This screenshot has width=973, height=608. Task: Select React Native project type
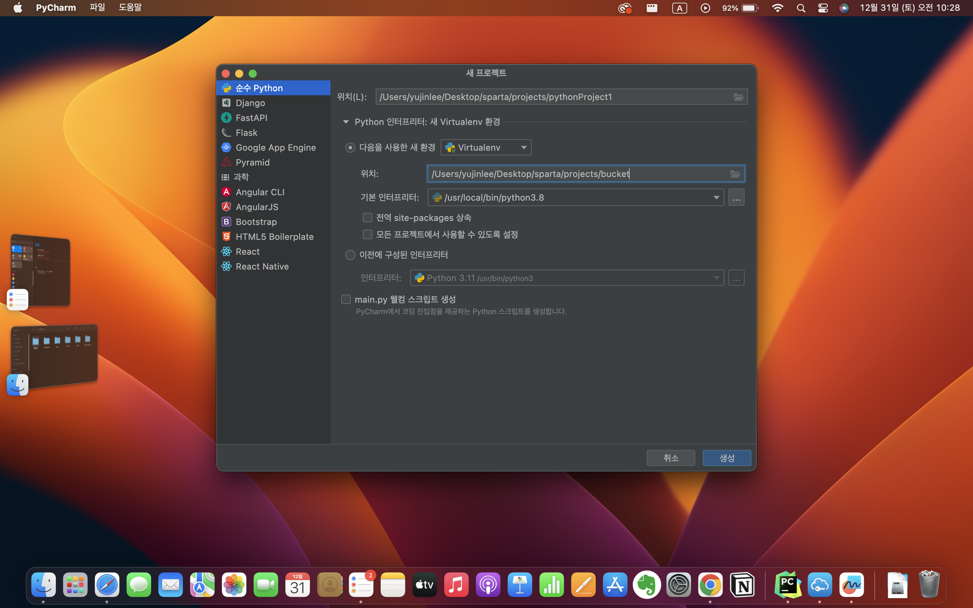[x=273, y=267]
